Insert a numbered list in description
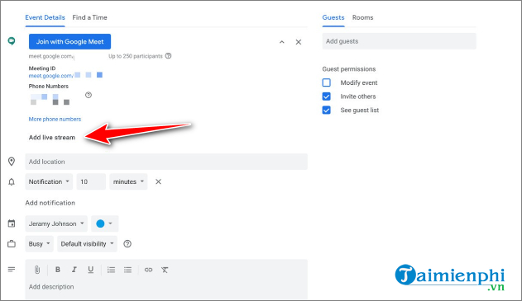Image resolution: width=522 pixels, height=301 pixels. tap(111, 270)
